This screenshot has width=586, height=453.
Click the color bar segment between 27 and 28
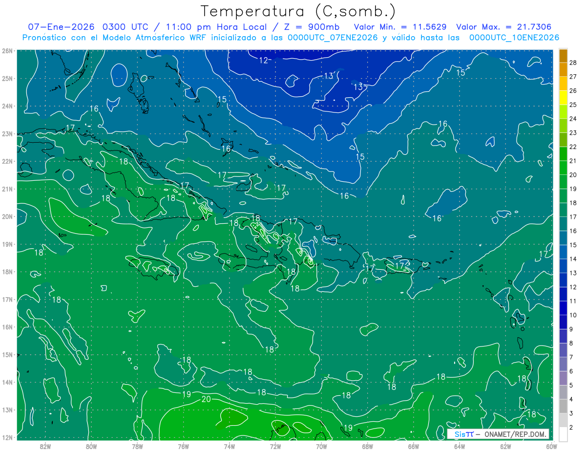click(x=563, y=70)
